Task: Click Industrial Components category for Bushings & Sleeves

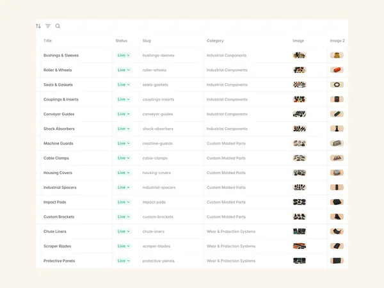Action: tap(227, 55)
